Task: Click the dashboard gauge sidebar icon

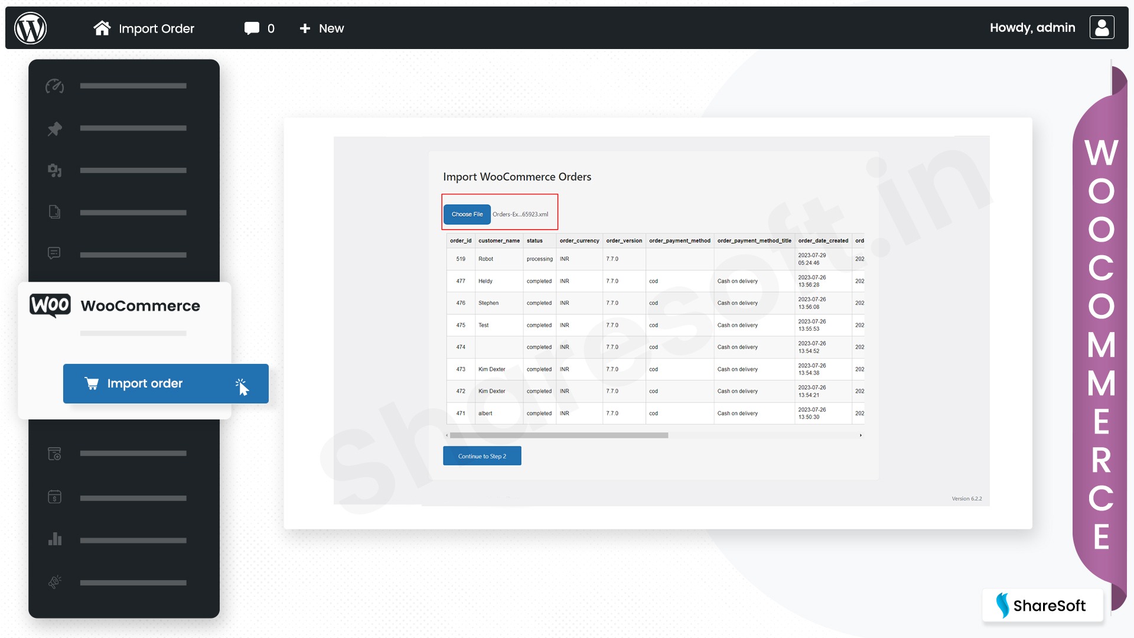Action: (55, 86)
